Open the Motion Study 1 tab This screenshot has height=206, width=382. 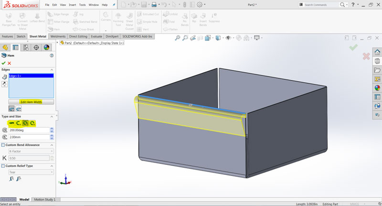(45, 199)
